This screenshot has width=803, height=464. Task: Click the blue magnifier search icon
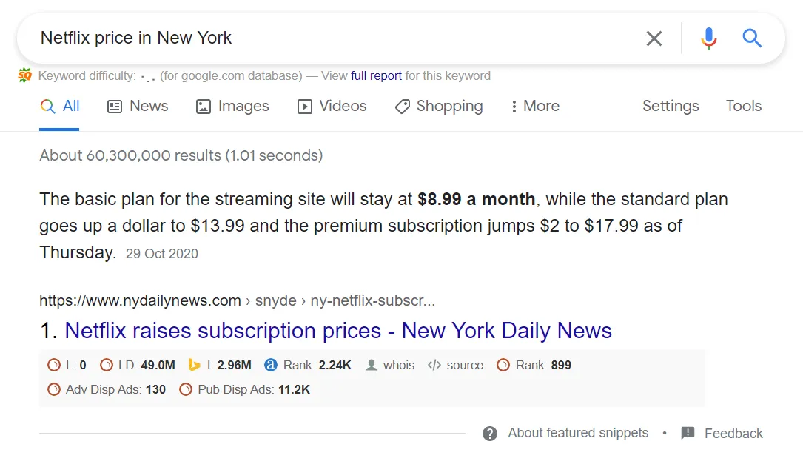pos(752,38)
